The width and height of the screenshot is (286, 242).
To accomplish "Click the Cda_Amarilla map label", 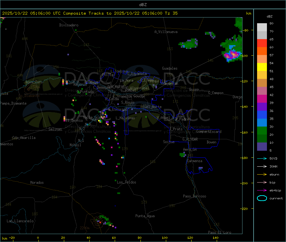I will [x=24, y=138].
